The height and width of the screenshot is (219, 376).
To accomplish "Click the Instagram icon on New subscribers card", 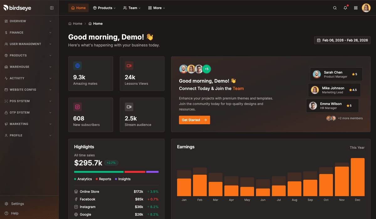I will (77, 107).
